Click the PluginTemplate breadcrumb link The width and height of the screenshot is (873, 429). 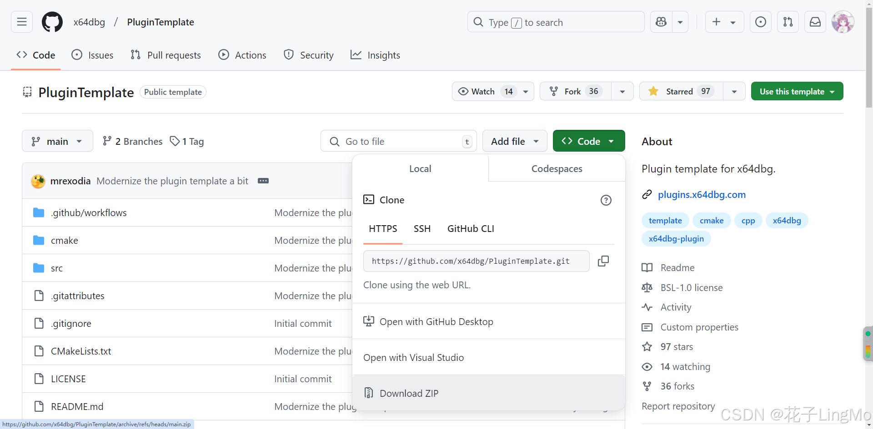click(161, 22)
